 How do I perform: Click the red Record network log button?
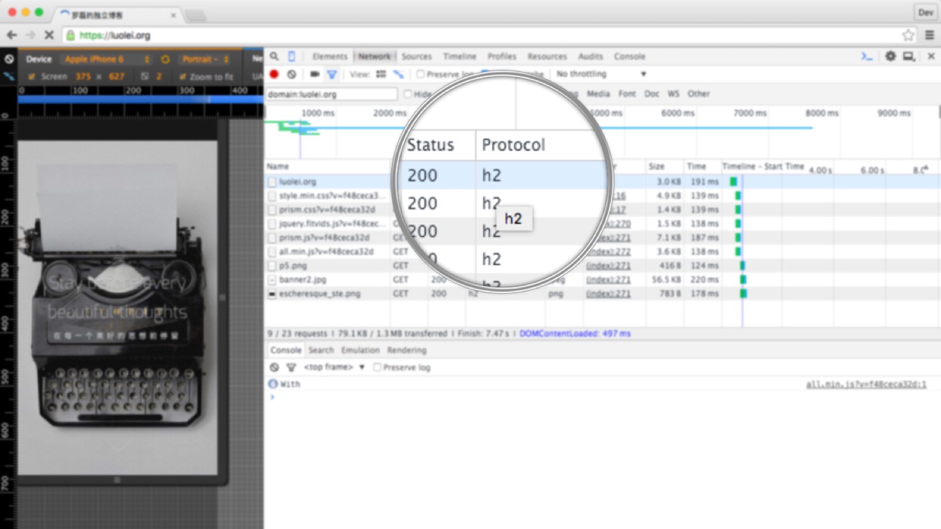click(274, 74)
